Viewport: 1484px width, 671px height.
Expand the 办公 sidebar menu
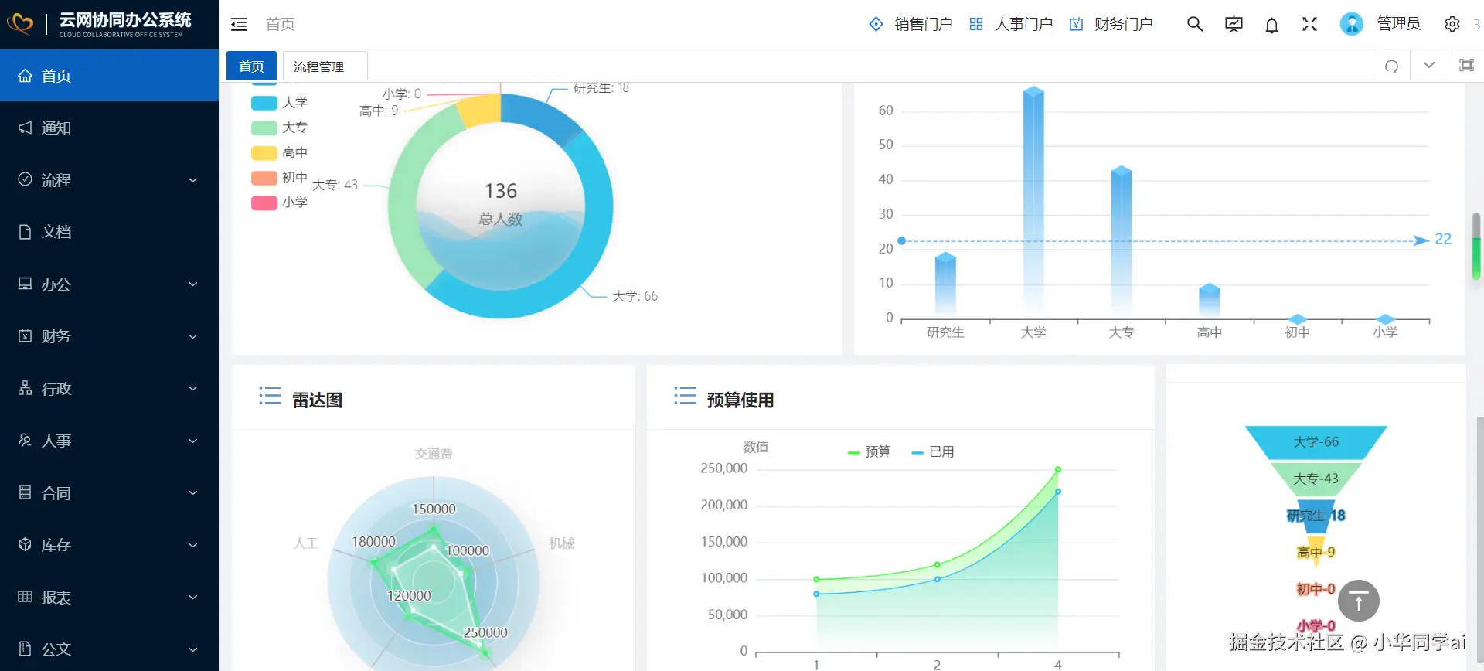coord(109,284)
